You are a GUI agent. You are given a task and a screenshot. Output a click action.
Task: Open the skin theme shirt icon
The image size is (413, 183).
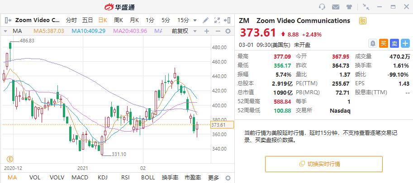tap(349, 7)
